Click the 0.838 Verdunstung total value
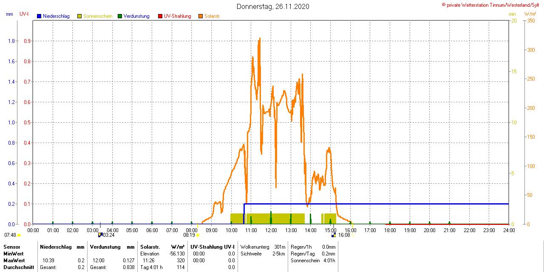The image size is (544, 272). coord(128,267)
